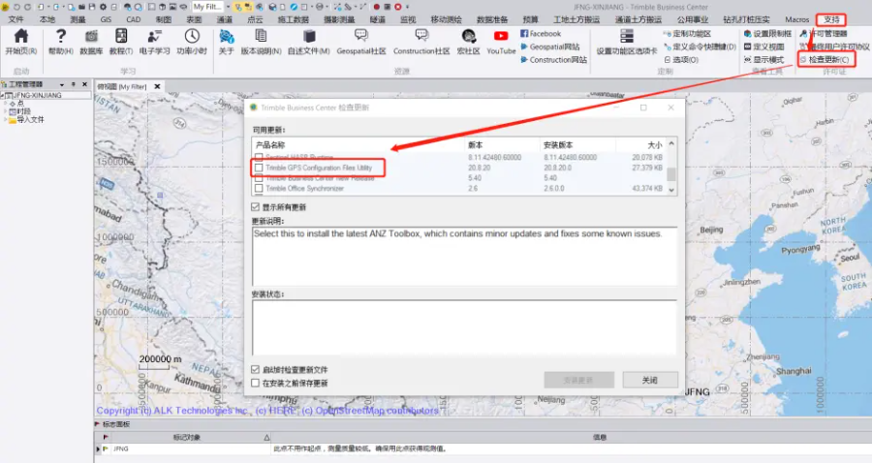Enable 在安装之前保存更新 checkbox
This screenshot has height=463, width=872.
[x=255, y=383]
